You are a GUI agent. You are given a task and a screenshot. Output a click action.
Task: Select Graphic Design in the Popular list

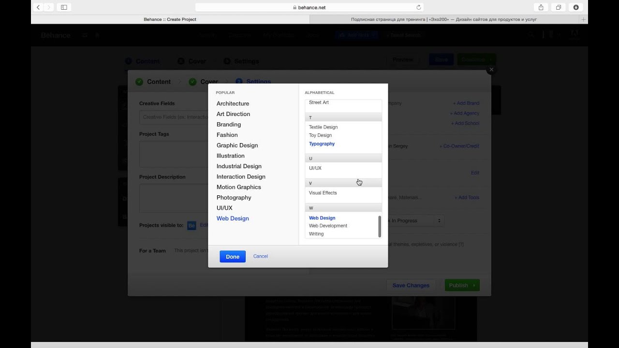pos(237,145)
